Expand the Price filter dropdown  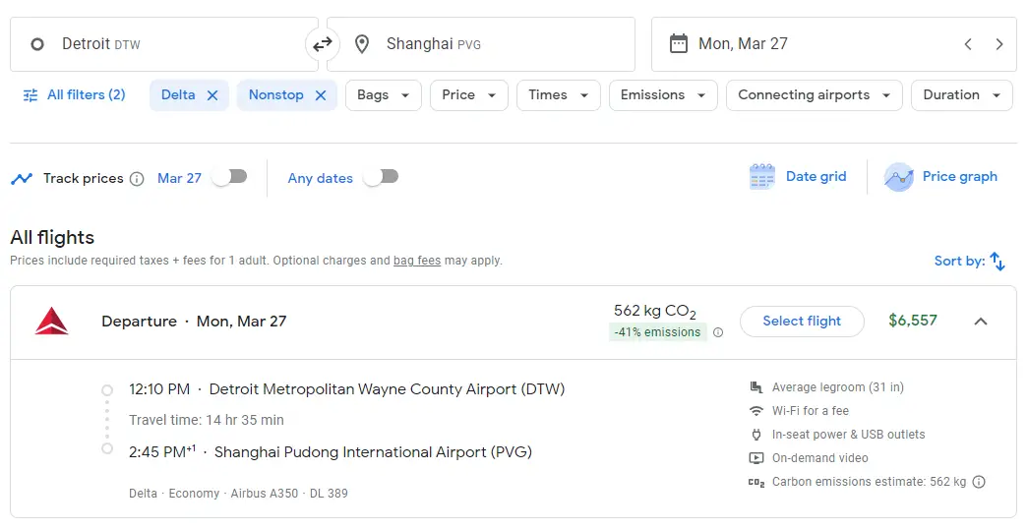468,95
